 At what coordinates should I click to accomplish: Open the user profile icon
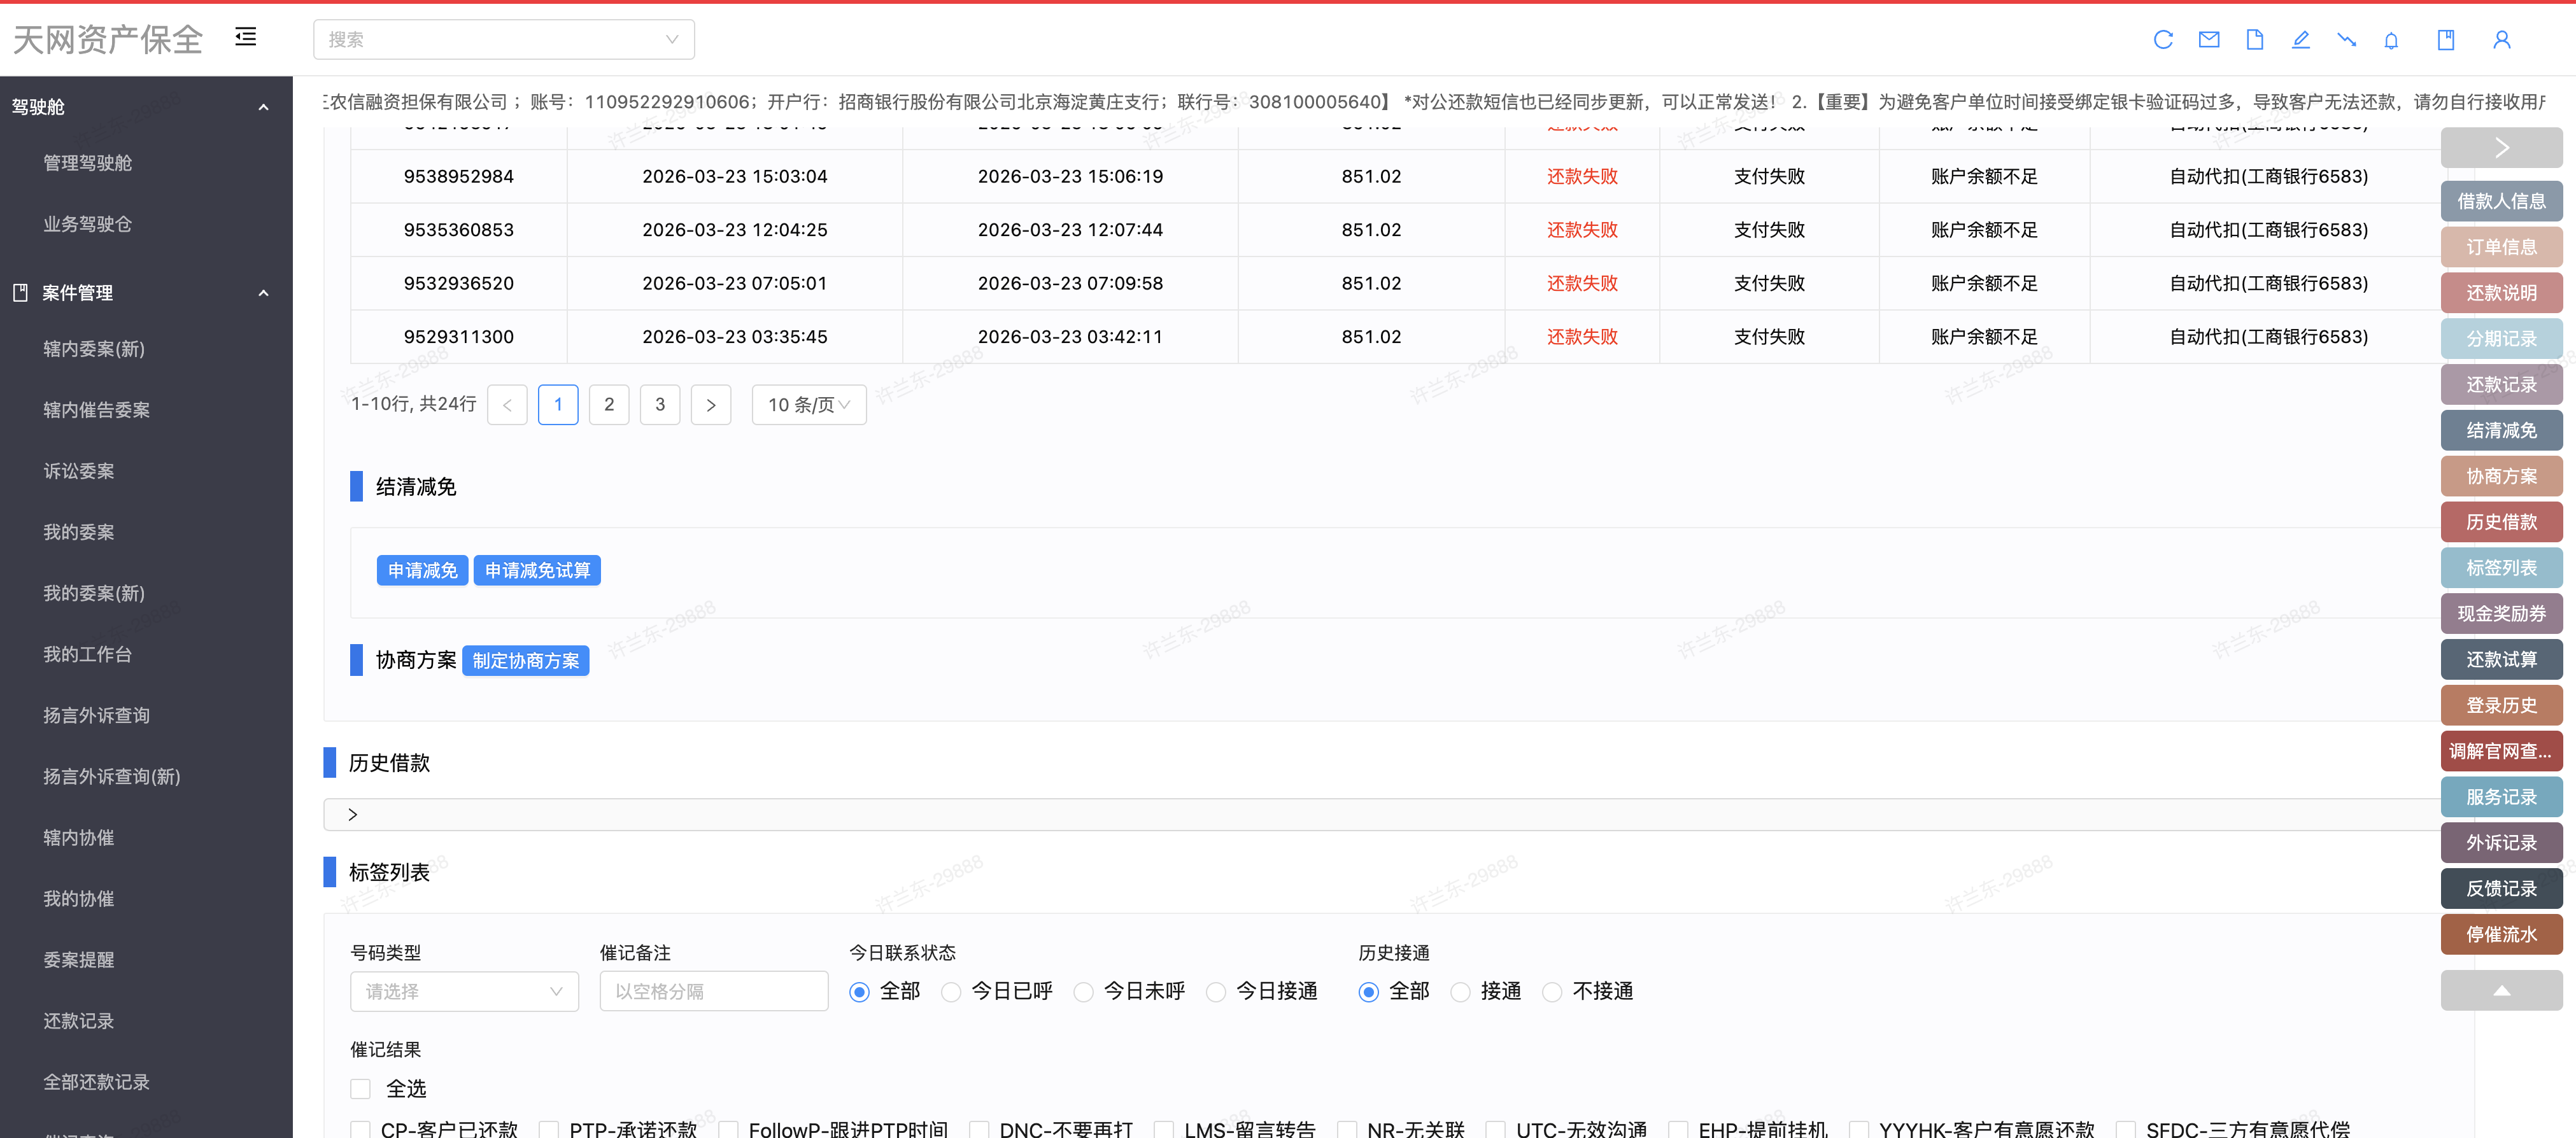coord(2502,40)
